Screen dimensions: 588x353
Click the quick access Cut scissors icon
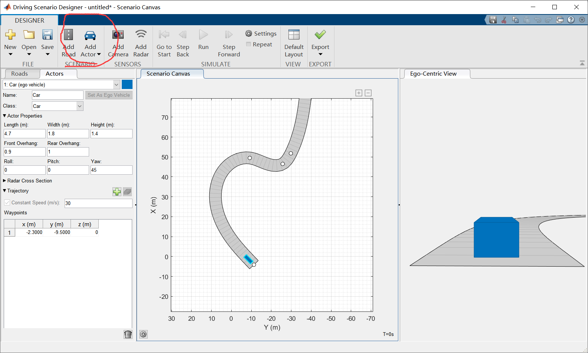[504, 20]
